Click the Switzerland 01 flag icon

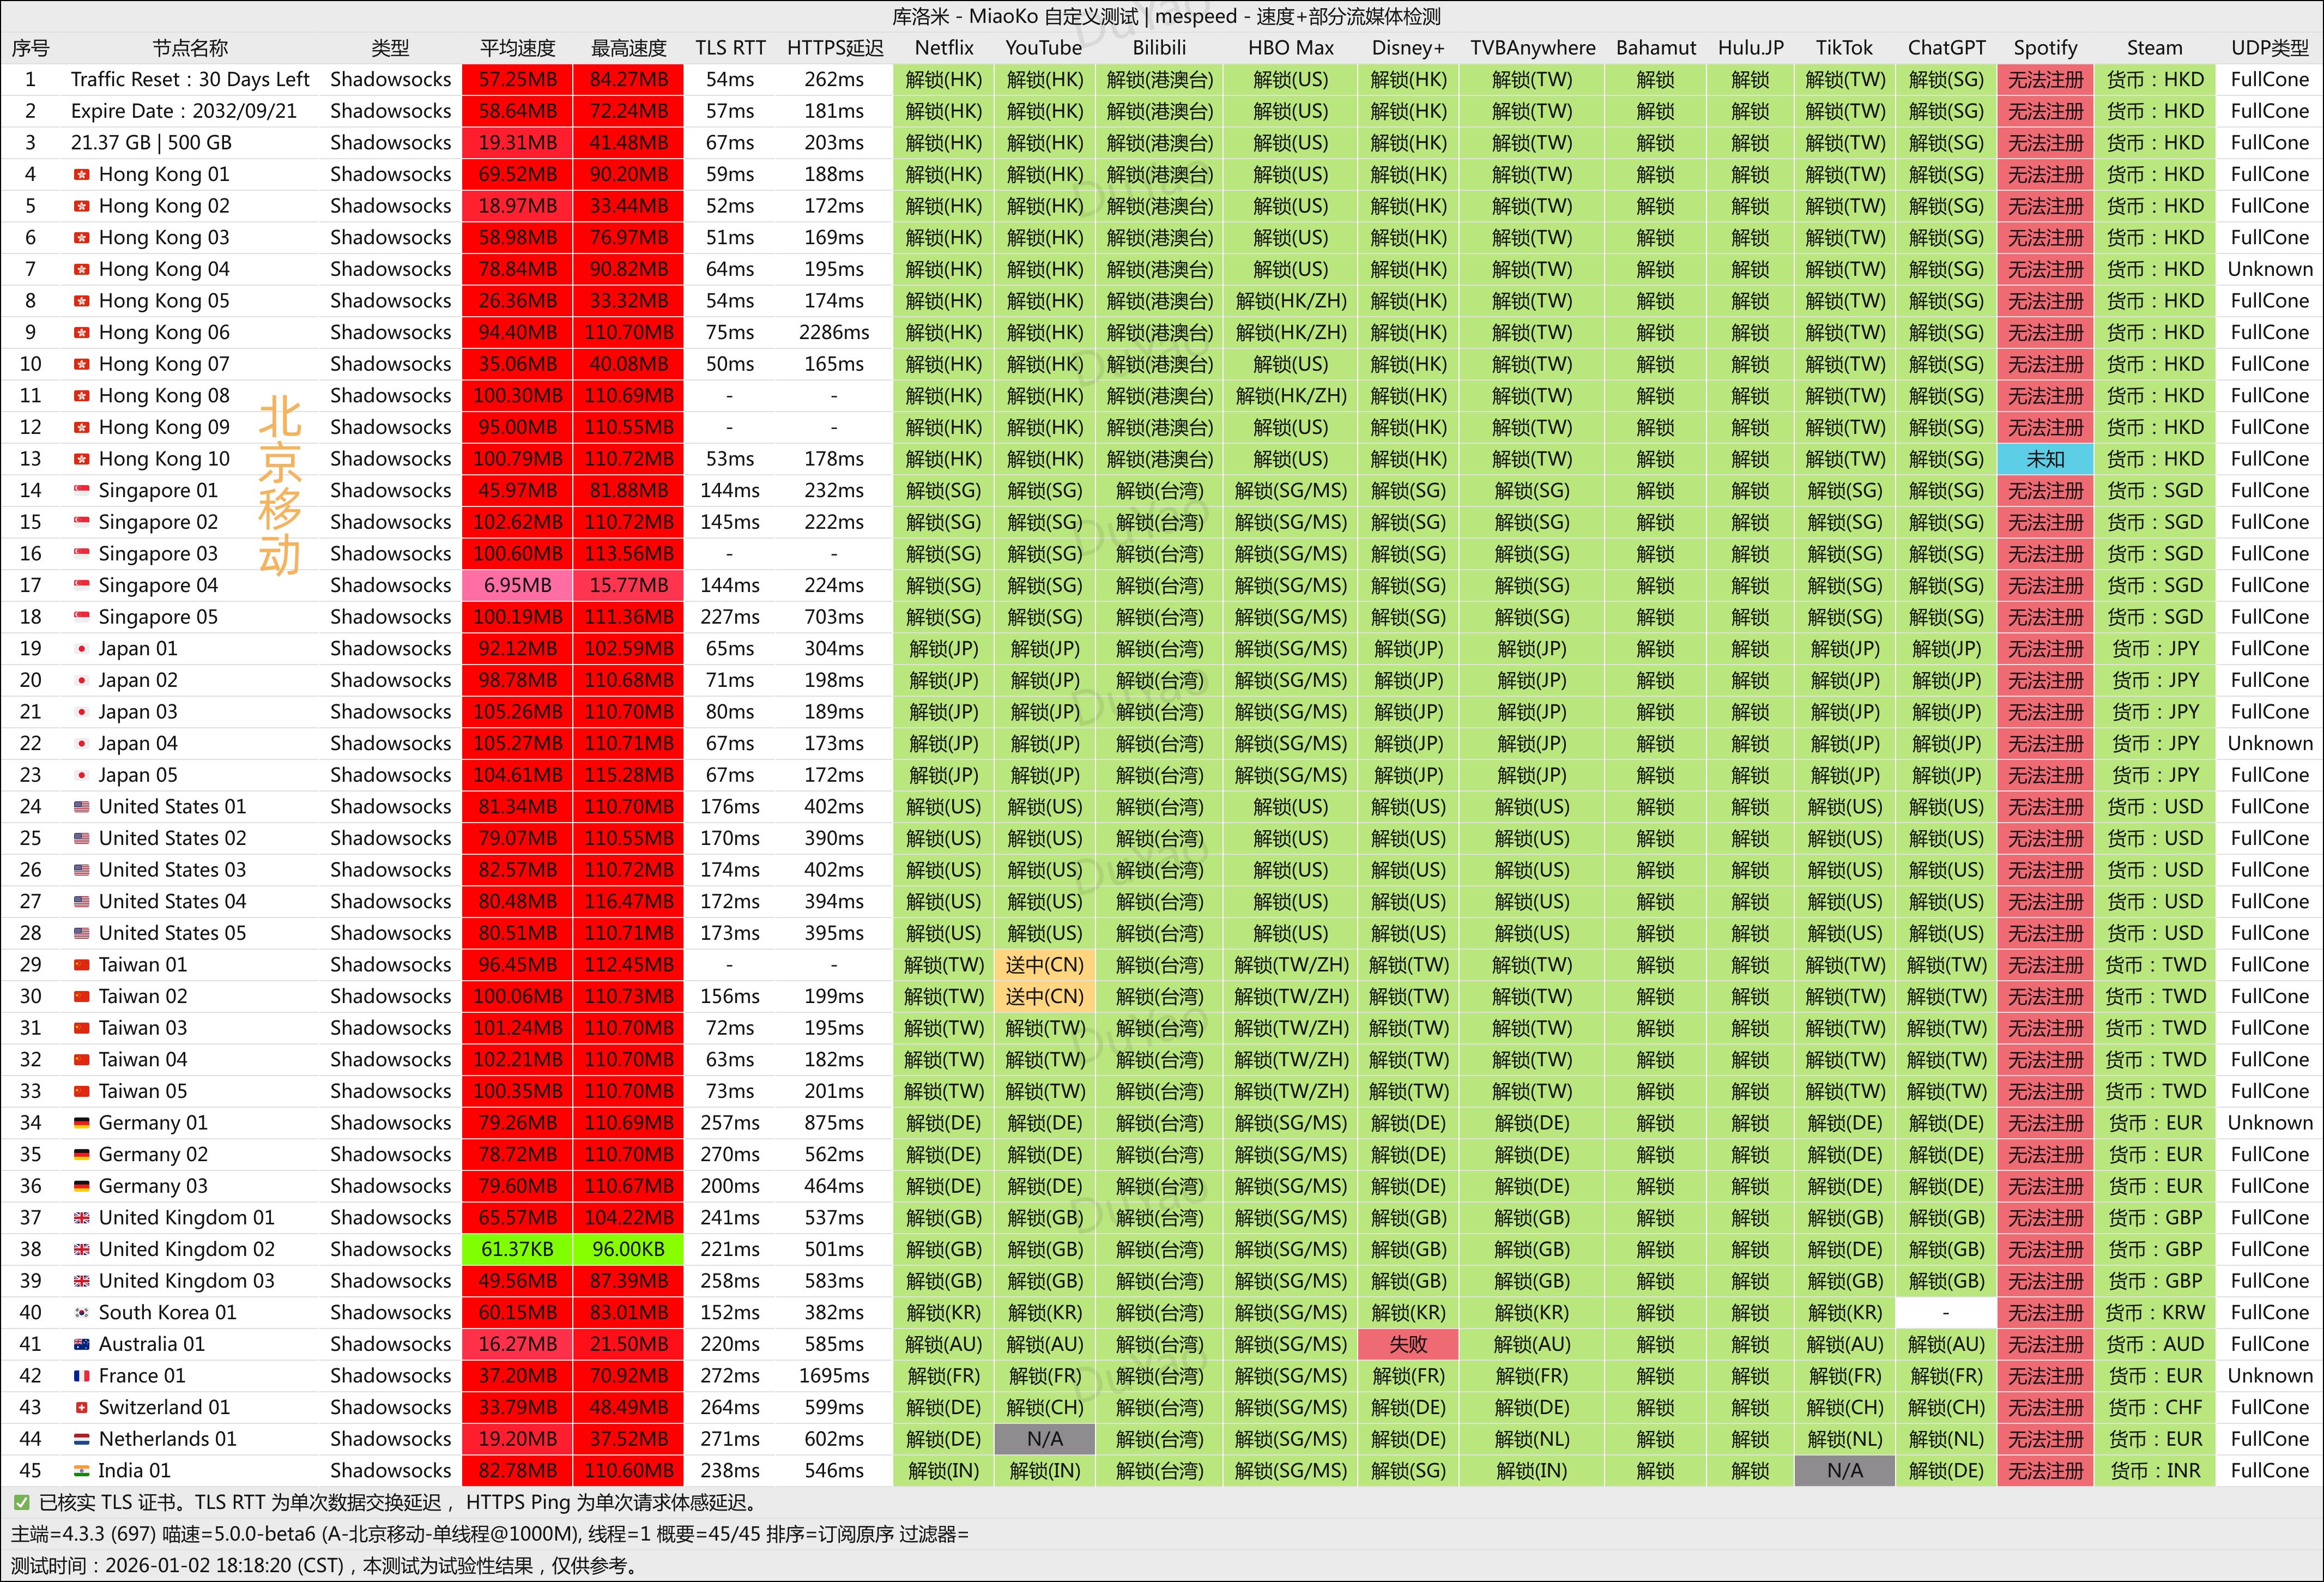click(x=82, y=1408)
